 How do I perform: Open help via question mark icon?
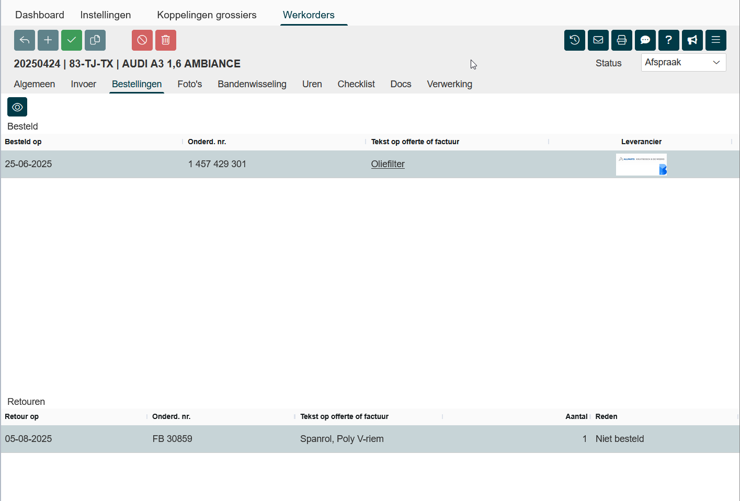[x=669, y=40]
